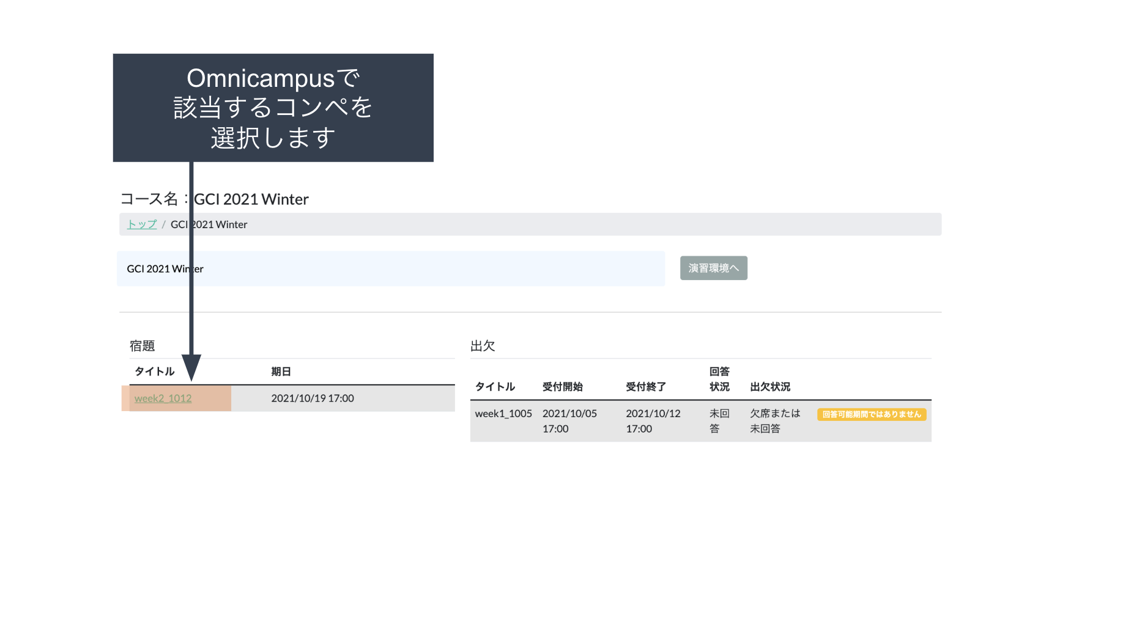Open the week2_1012 homework link
Image resolution: width=1123 pixels, height=619 pixels.
click(163, 398)
